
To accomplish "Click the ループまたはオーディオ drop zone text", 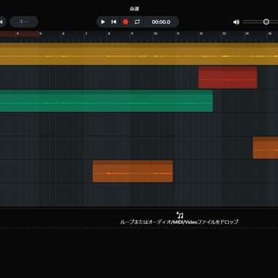I will click(179, 222).
